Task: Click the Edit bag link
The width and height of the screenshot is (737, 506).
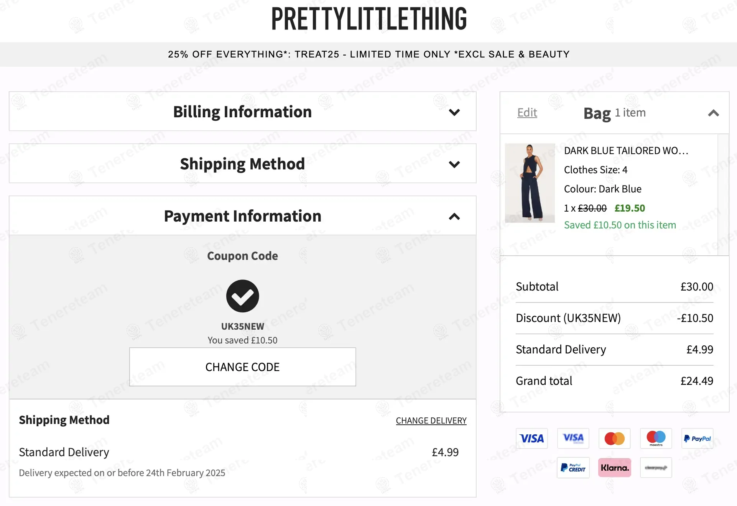Action: click(527, 113)
